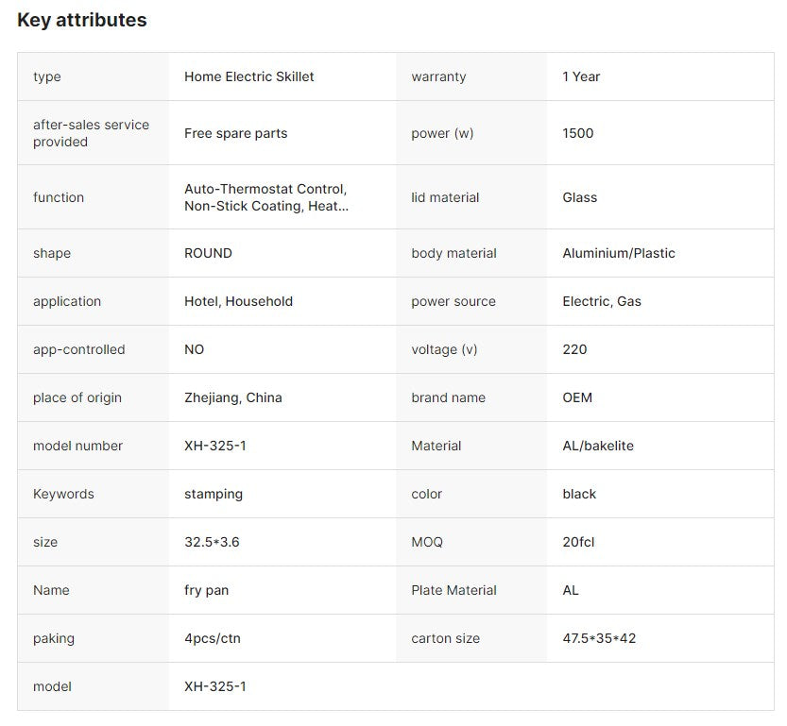Viewport: 787px width, 726px height.
Task: Click the carton size value 47.5*35*42
Action: tap(599, 638)
